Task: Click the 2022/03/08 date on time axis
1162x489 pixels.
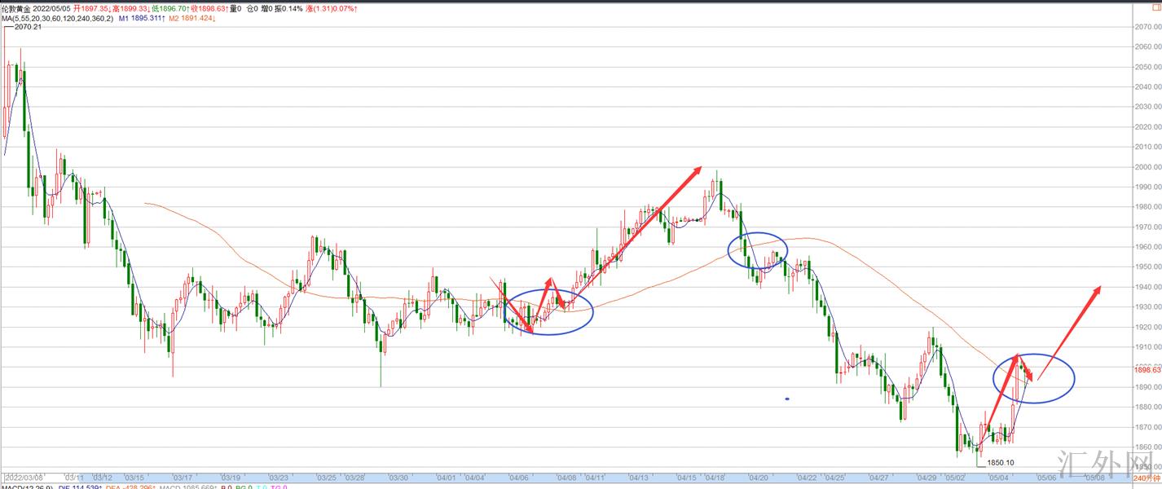Action: click(24, 478)
